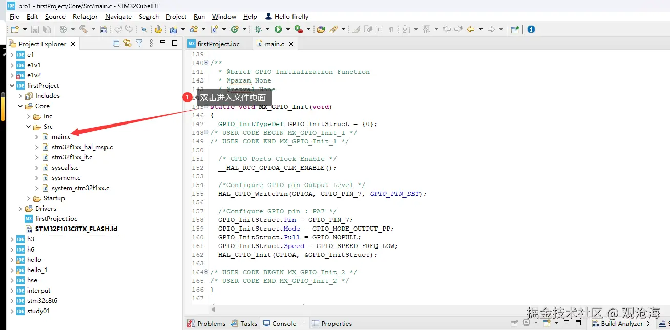The image size is (670, 330).
Task: Click the Previous Annotation icon
Action: pos(427,30)
